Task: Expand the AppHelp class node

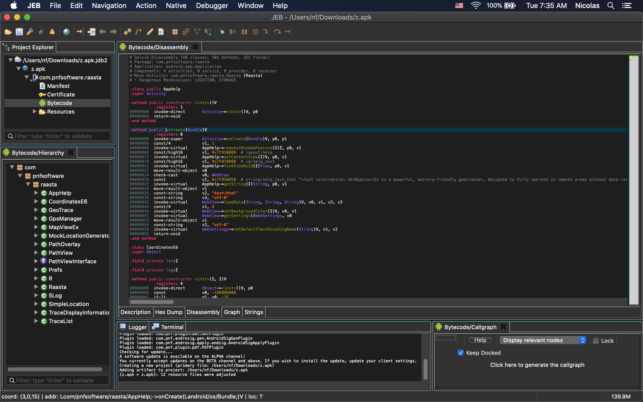Action: coord(36,193)
